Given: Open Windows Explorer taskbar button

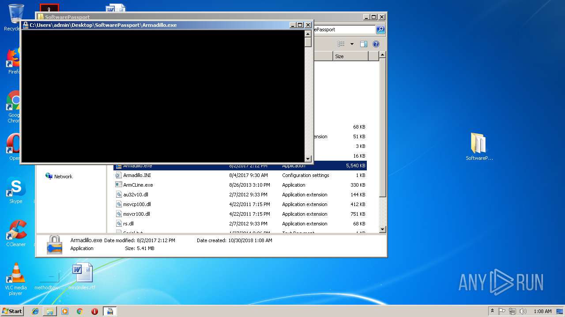Looking at the screenshot, I should tap(50, 311).
